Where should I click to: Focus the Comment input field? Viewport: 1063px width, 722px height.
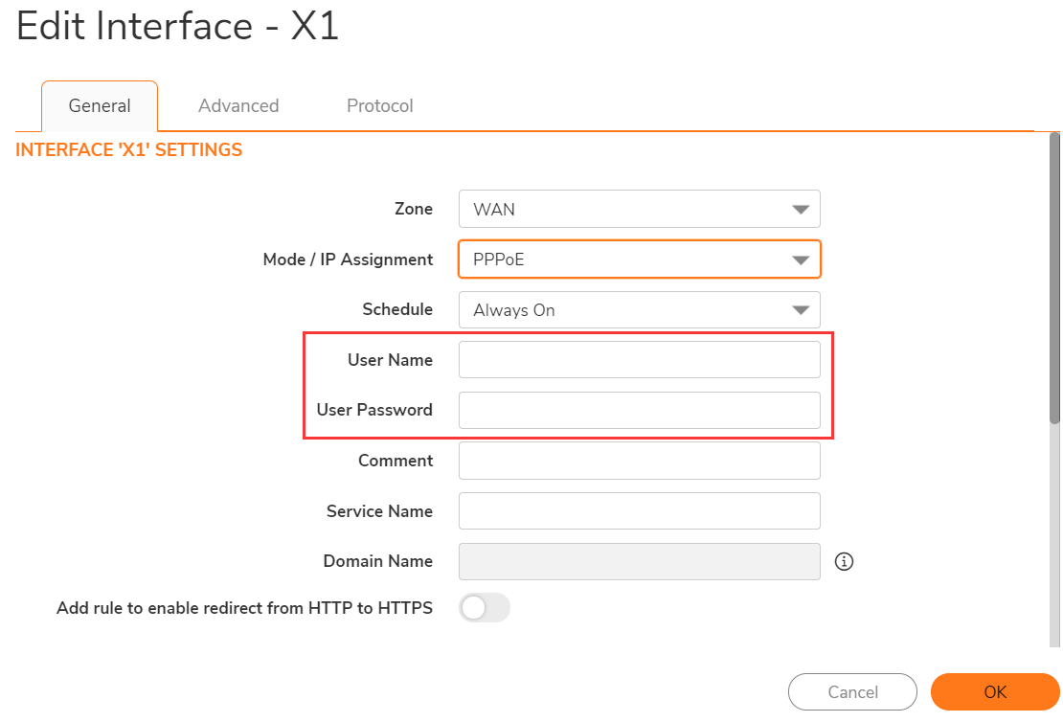click(x=640, y=461)
